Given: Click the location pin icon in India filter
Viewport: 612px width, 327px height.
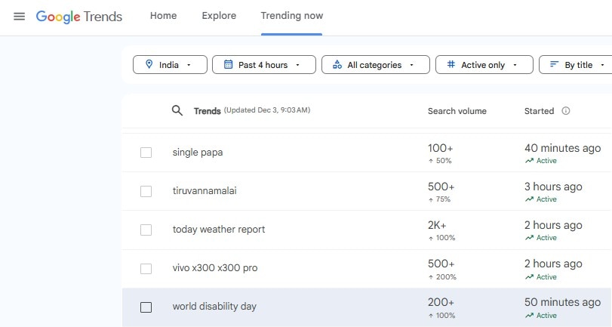Looking at the screenshot, I should [149, 65].
